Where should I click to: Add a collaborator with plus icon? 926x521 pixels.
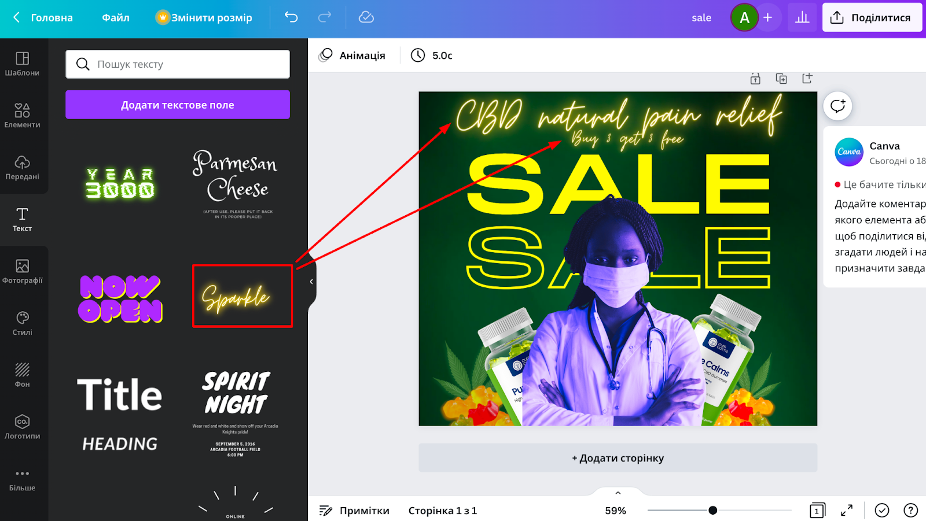click(x=767, y=17)
